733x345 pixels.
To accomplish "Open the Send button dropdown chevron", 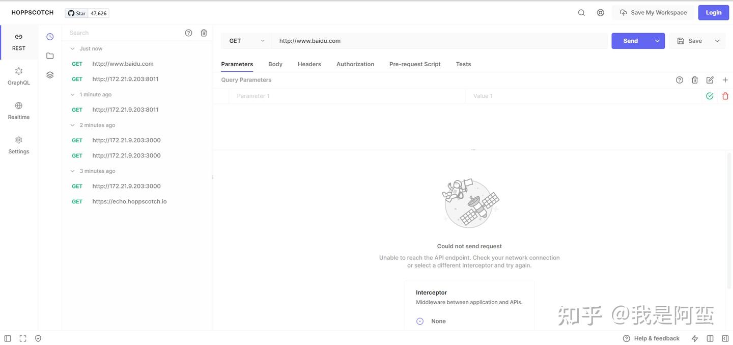I will pyautogui.click(x=657, y=40).
